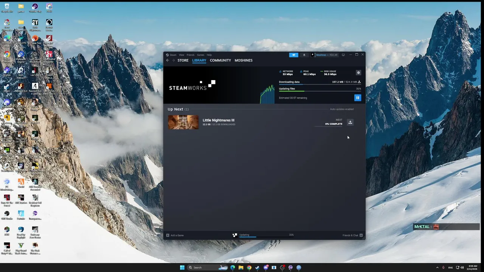Open the Games menu

(200, 55)
